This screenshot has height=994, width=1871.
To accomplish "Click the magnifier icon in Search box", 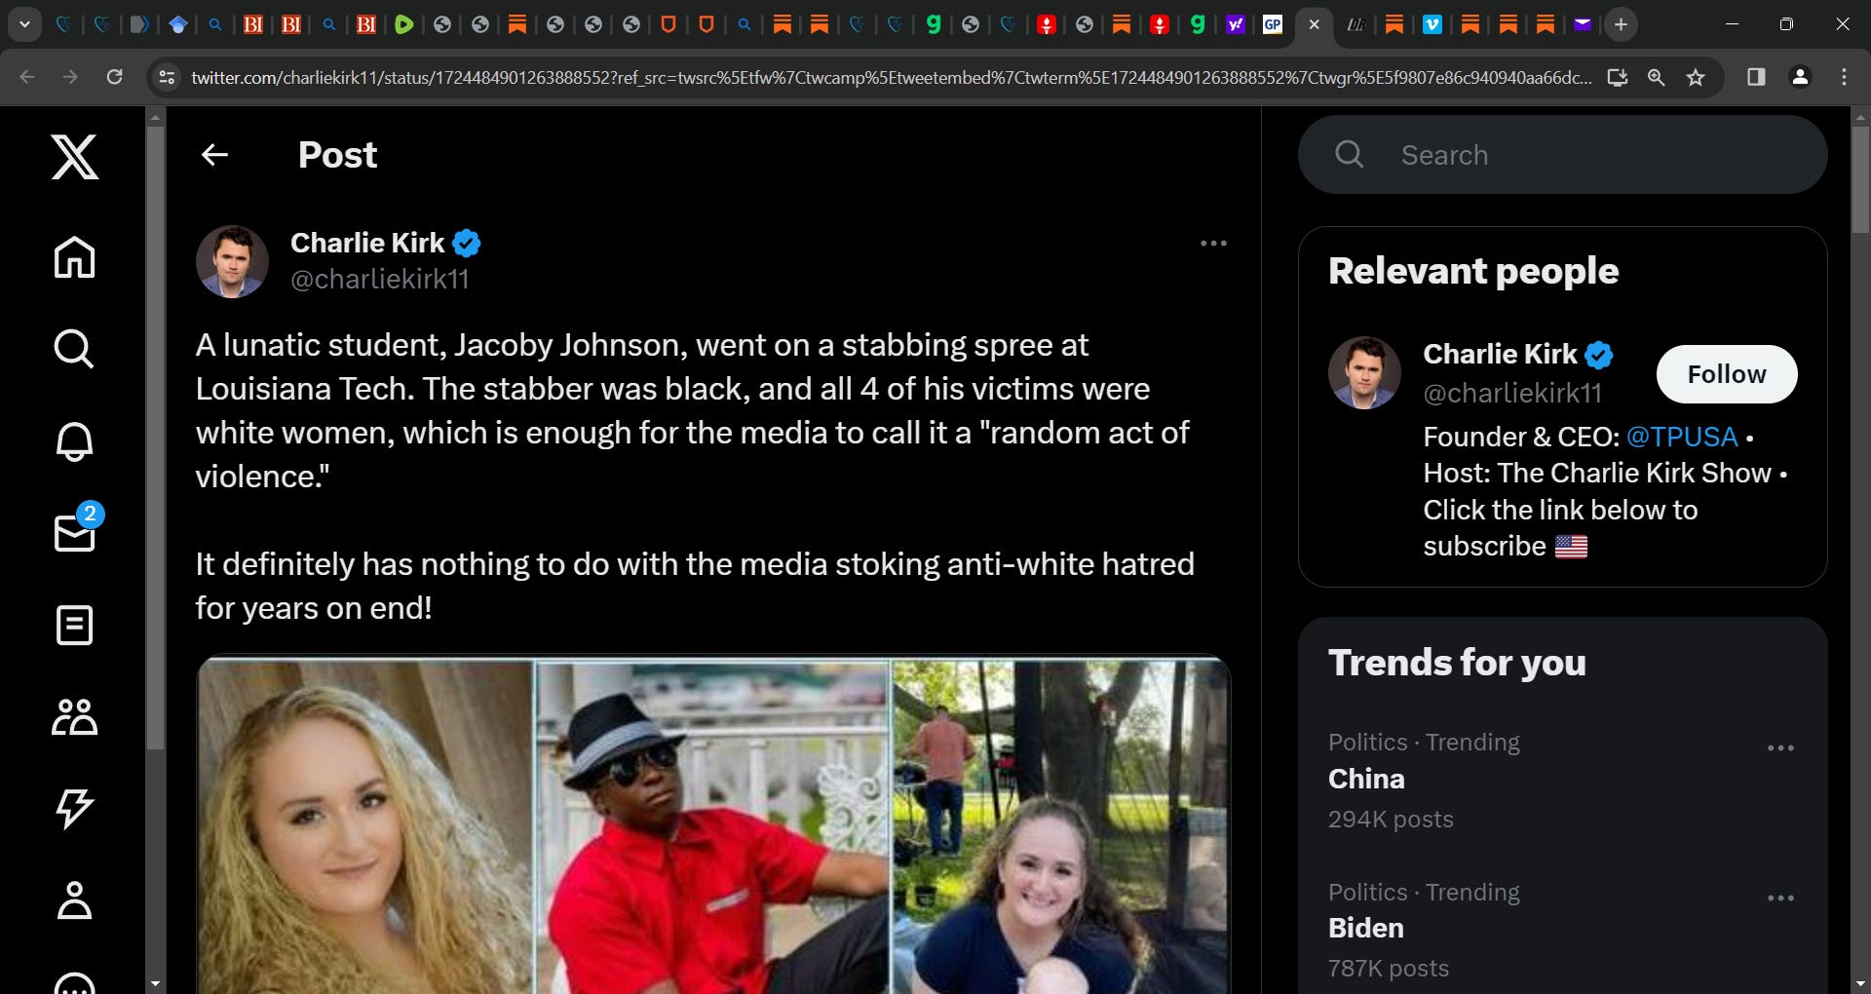I will (x=1350, y=154).
